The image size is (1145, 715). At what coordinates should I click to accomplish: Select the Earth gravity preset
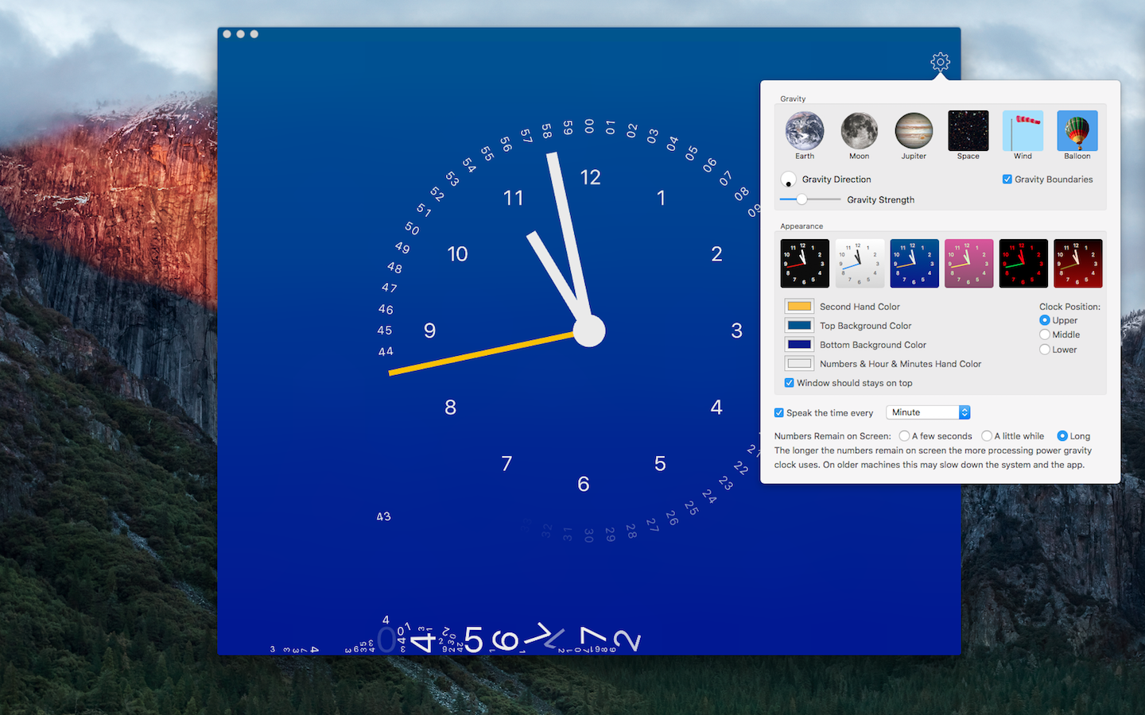804,131
